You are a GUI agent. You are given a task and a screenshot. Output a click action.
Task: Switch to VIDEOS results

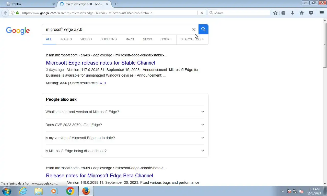86,39
